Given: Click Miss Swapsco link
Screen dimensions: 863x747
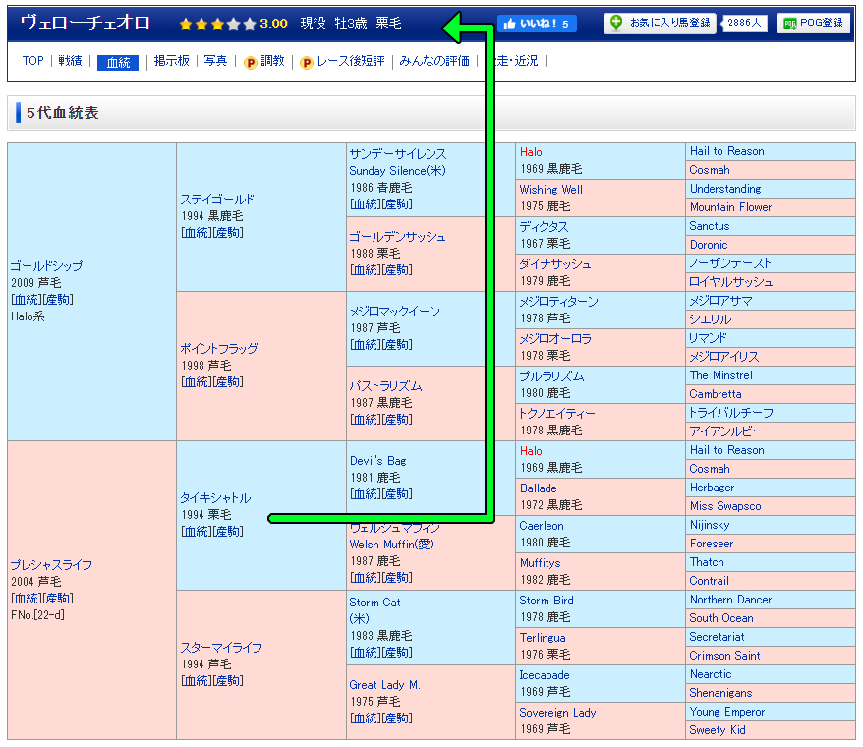Looking at the screenshot, I should coord(724,506).
